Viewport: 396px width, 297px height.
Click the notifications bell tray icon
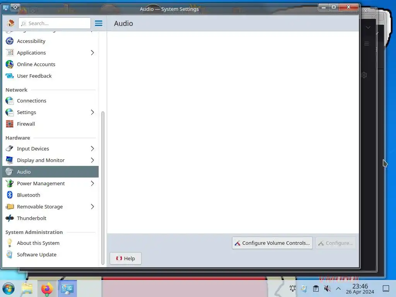(x=293, y=288)
